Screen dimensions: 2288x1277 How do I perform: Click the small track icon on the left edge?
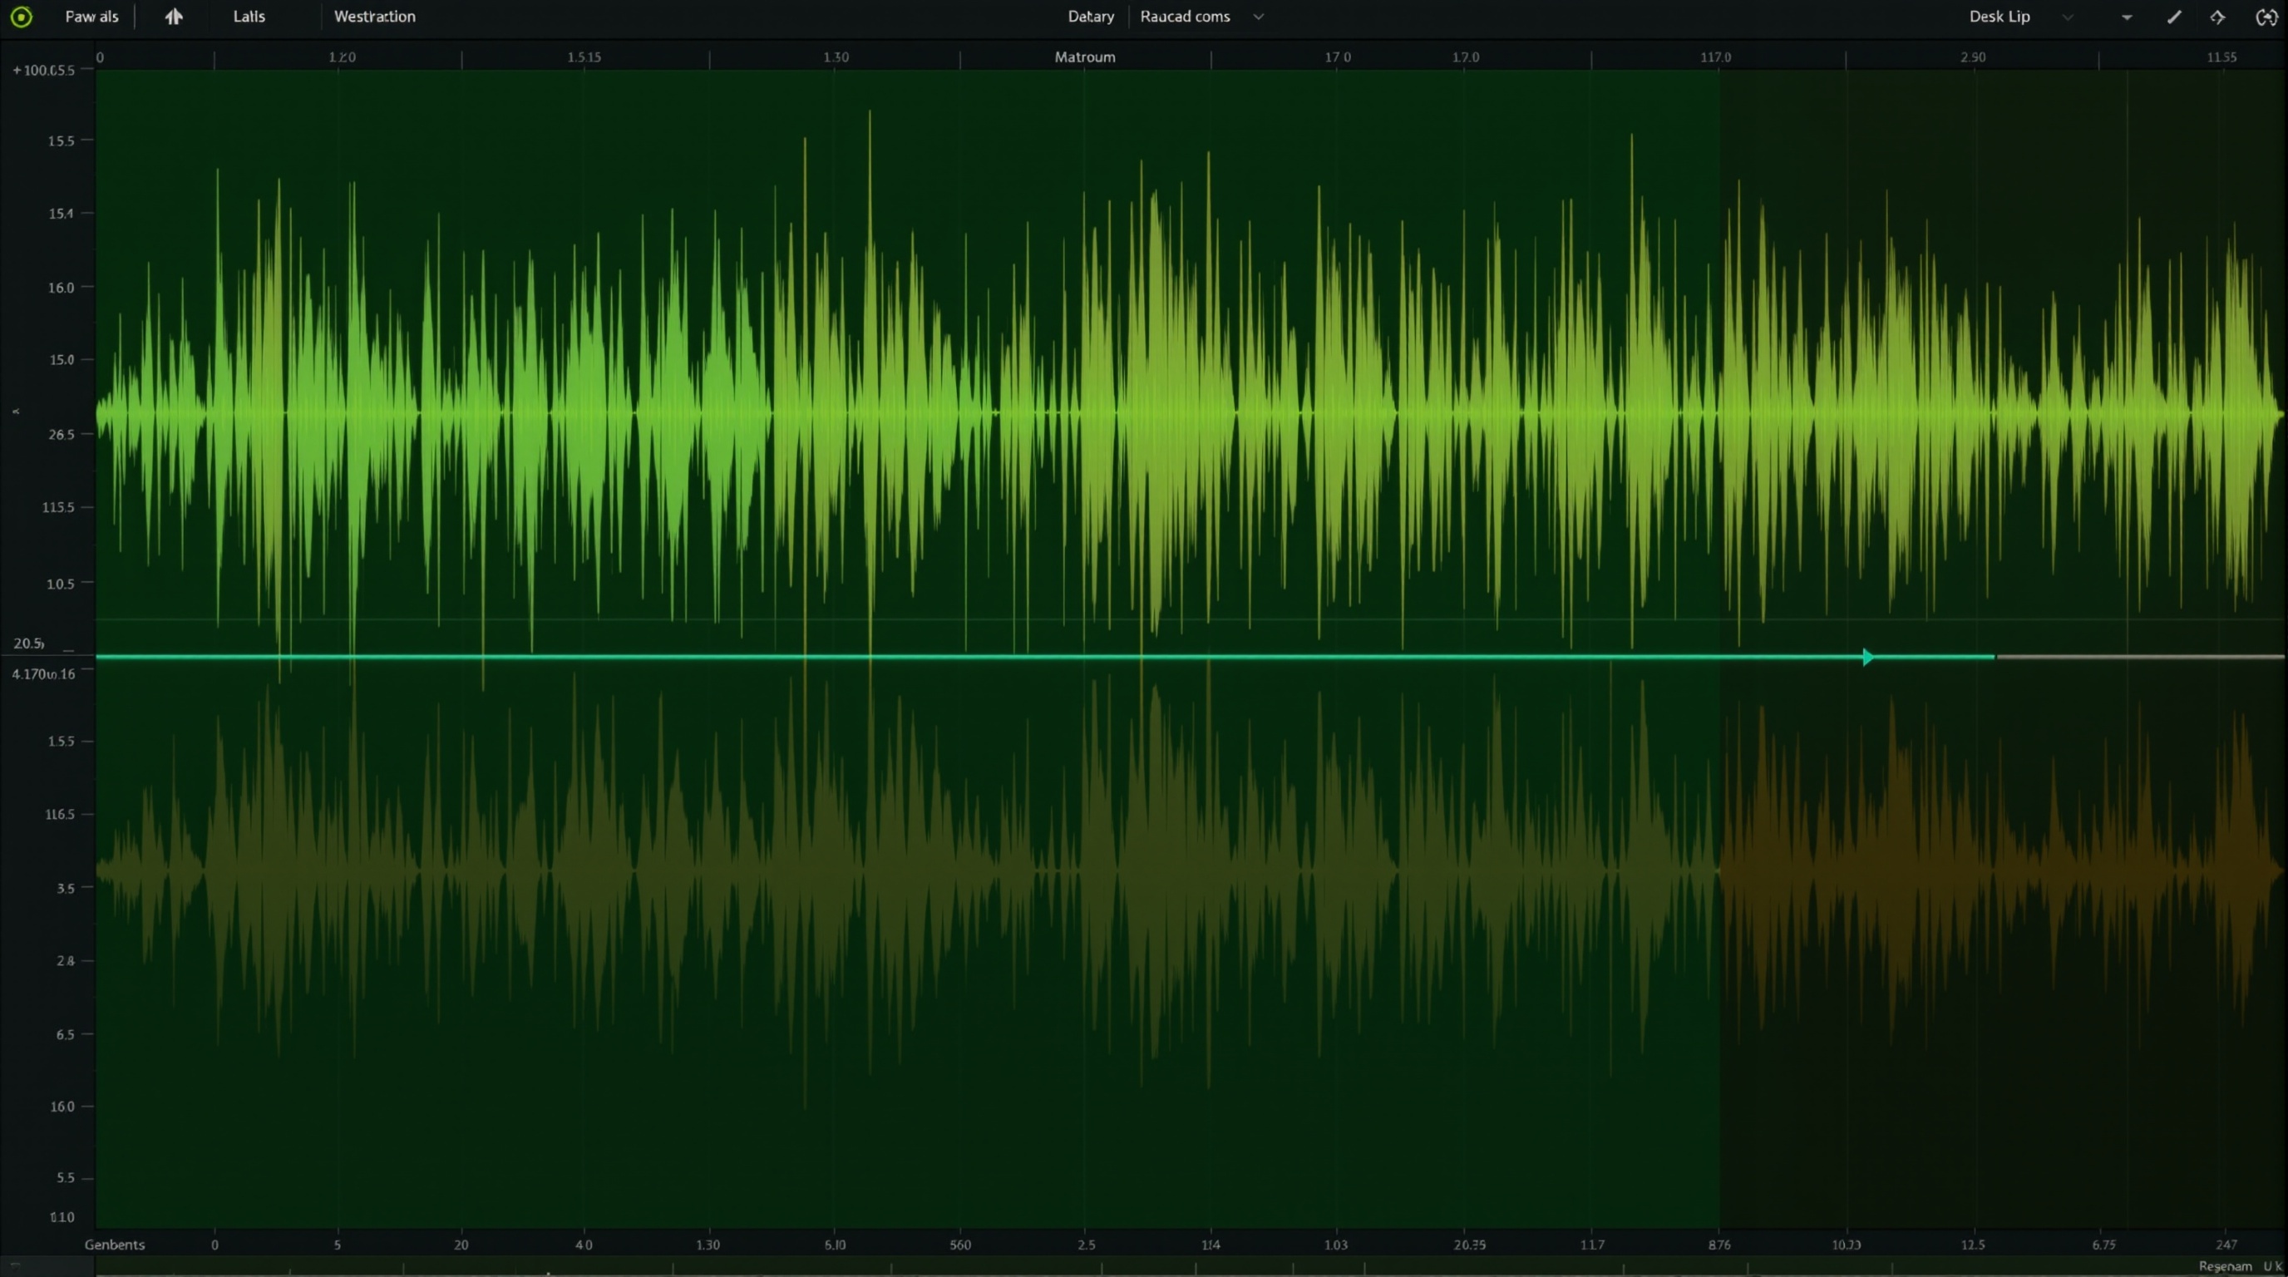coord(17,410)
